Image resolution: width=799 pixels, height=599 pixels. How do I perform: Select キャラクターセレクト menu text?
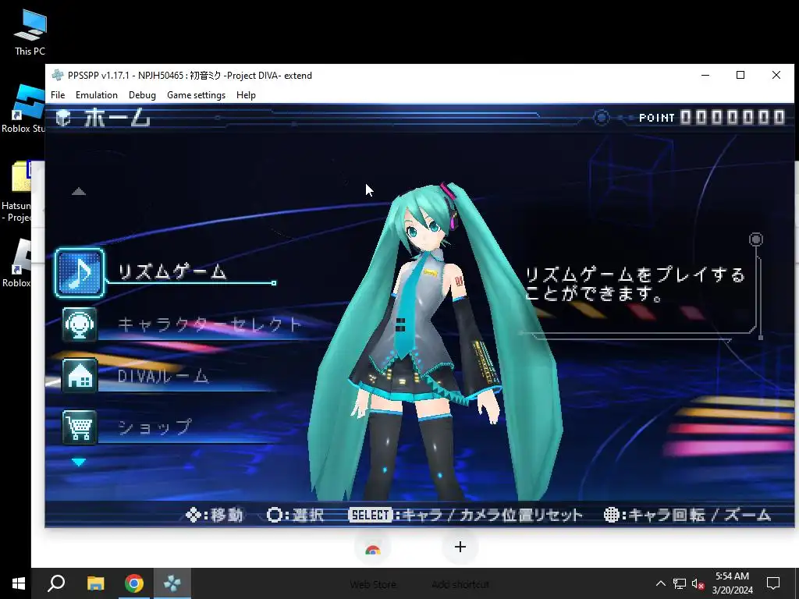210,324
